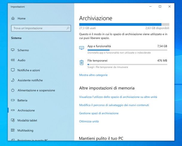Screen dimensions: 182x146
Task: Click the App e funzionalità usage bar
Action: (x=127, y=50)
